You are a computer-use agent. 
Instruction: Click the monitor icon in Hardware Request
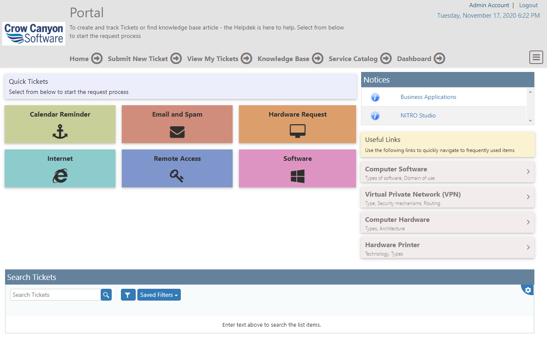298,131
